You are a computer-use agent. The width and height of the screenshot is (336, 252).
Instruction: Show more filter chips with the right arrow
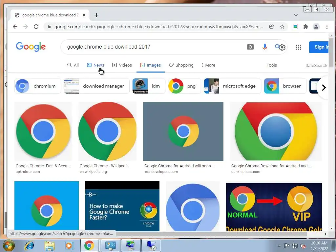click(x=324, y=87)
